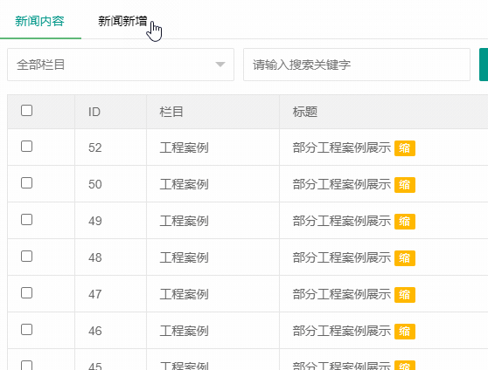This screenshot has height=370, width=488.
Task: Check the box for row ID 47
Action: [x=26, y=293]
